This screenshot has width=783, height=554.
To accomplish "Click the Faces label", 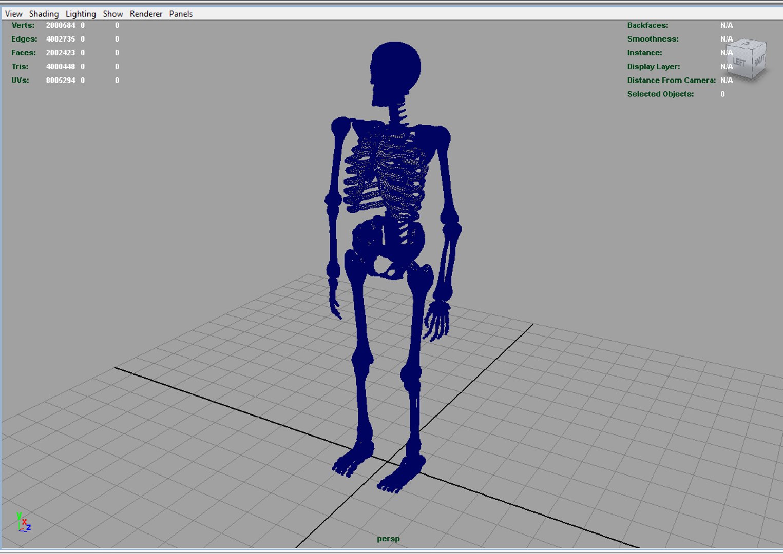I will (24, 53).
